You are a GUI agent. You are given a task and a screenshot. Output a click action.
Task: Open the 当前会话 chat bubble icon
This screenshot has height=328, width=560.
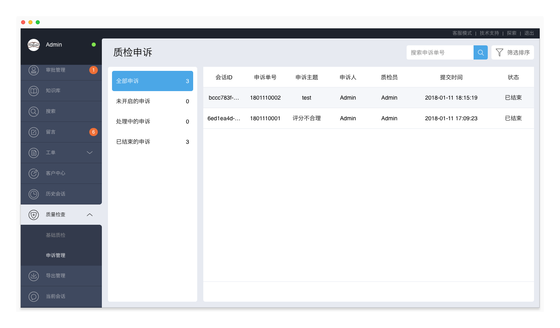(x=34, y=296)
